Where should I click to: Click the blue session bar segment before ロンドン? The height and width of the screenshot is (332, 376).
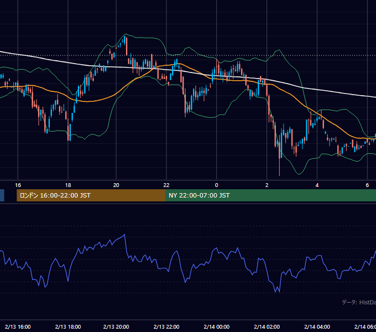[x=2, y=195]
